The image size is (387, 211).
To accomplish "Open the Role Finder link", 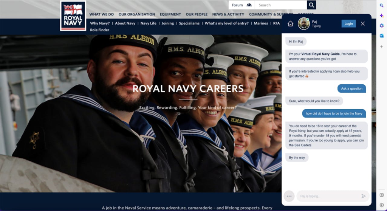I will (x=99, y=30).
